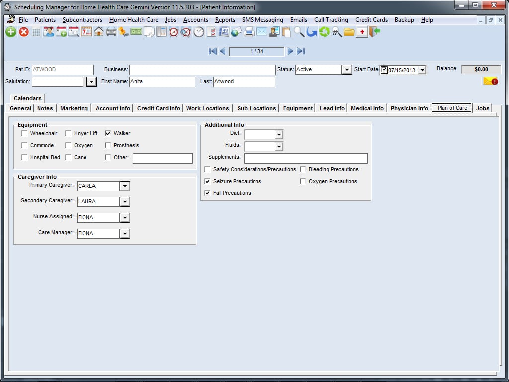This screenshot has height=382, width=509.
Task: Switch to the Medical Info tab
Action: [367, 108]
